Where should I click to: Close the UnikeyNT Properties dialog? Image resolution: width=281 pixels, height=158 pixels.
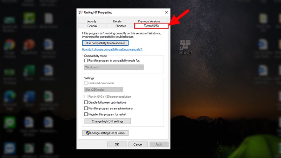pos(166,12)
